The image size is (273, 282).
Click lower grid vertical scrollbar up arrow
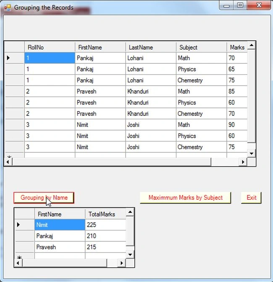pos(130,212)
